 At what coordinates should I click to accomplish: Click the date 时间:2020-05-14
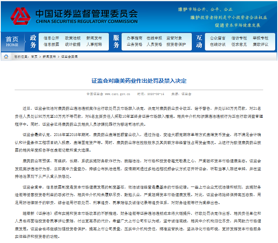151,94
